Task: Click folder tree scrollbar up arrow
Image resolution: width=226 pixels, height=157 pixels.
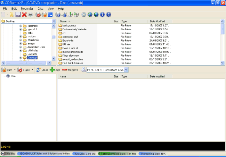Action: (54, 26)
